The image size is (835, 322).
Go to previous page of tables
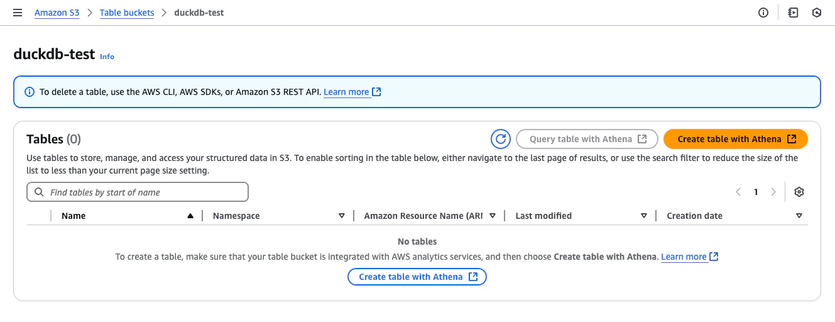[738, 192]
